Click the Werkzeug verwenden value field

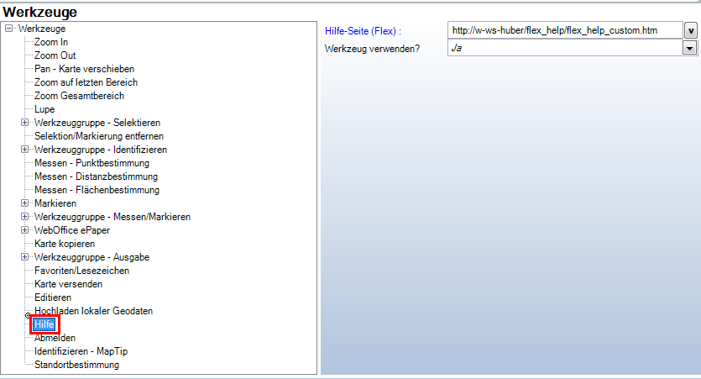pos(565,48)
